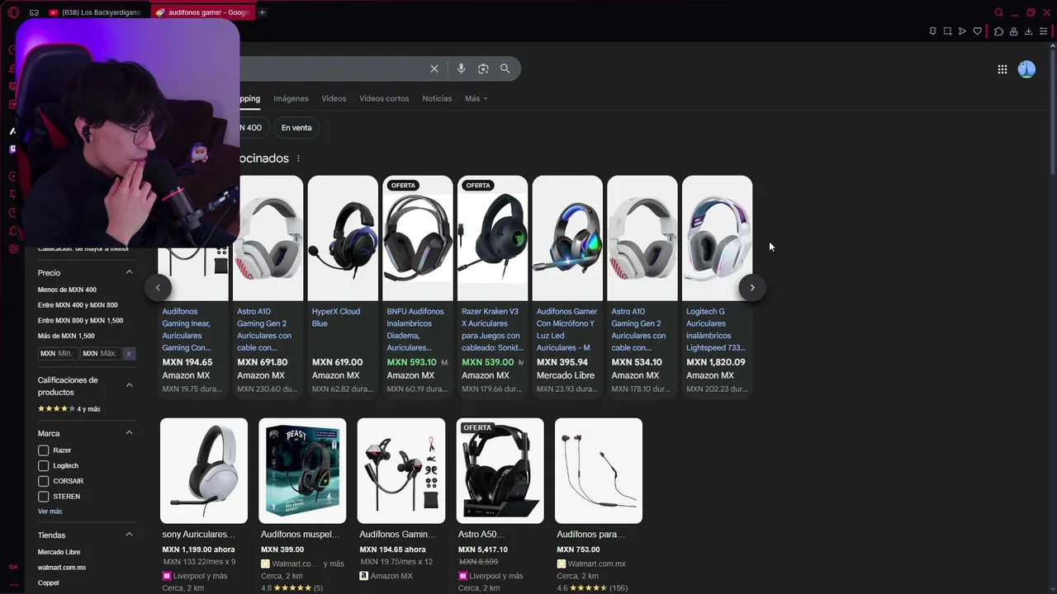The image size is (1057, 594).
Task: Collapse the Marca filter section
Action: coord(129,433)
